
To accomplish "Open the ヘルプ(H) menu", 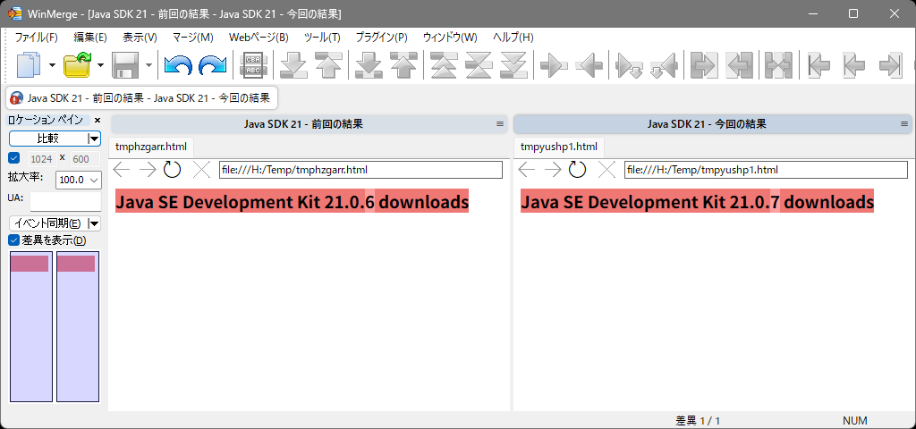I will [513, 38].
